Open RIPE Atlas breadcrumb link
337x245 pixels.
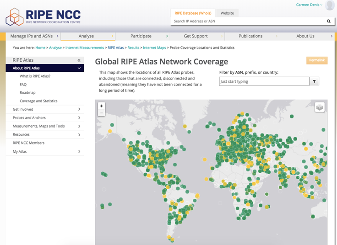point(116,48)
